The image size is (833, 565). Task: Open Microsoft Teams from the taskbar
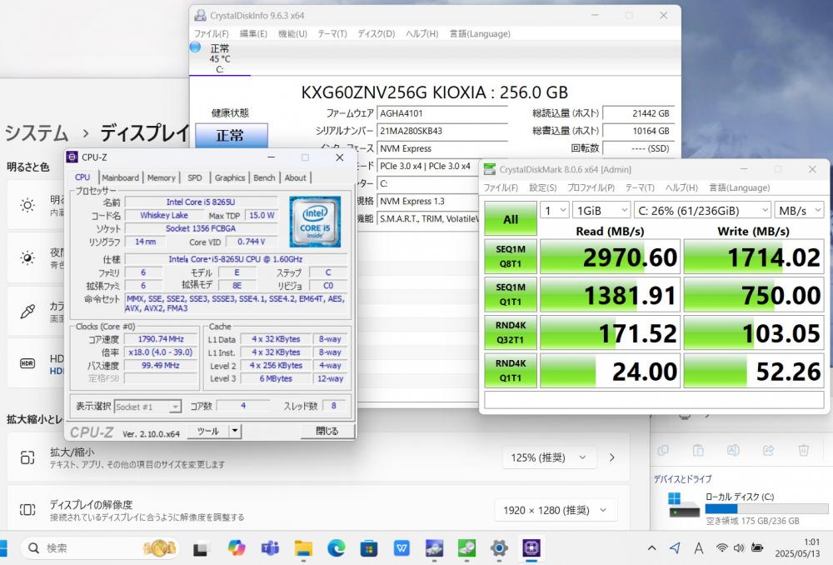(x=270, y=548)
